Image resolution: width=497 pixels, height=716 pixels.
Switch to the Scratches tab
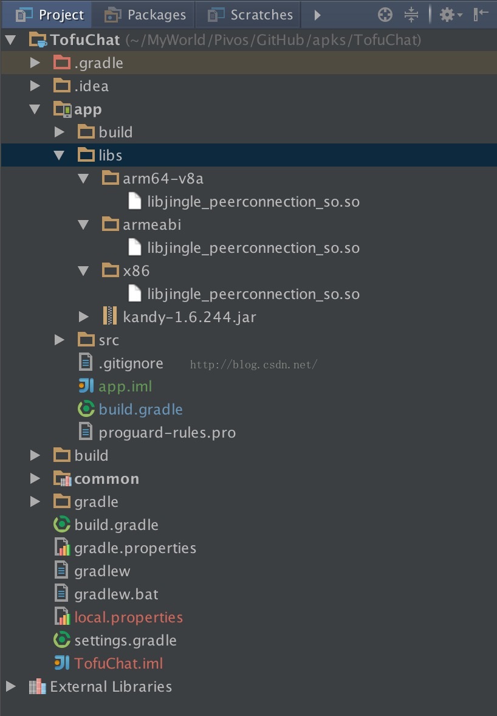pyautogui.click(x=250, y=15)
